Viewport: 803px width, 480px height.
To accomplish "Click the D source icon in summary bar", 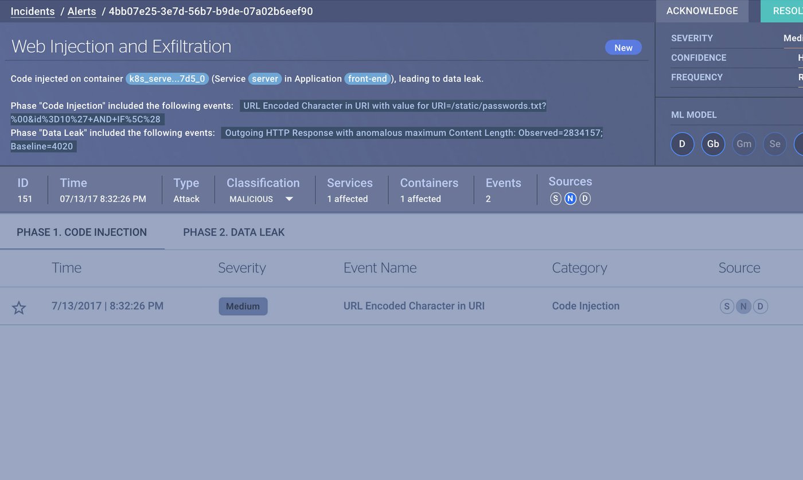I will point(584,198).
